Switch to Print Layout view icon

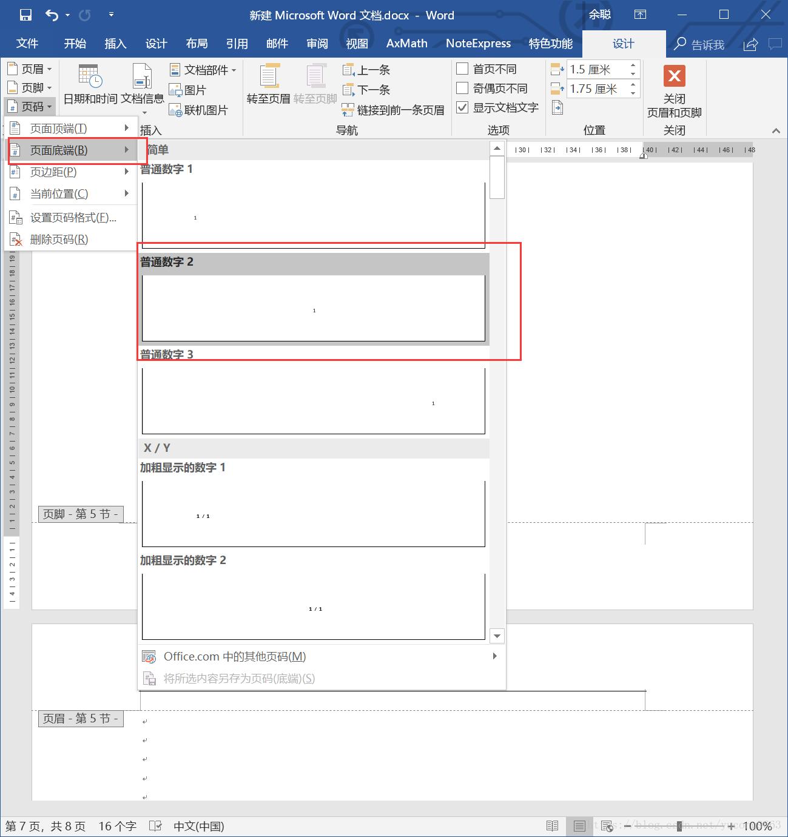(x=579, y=826)
